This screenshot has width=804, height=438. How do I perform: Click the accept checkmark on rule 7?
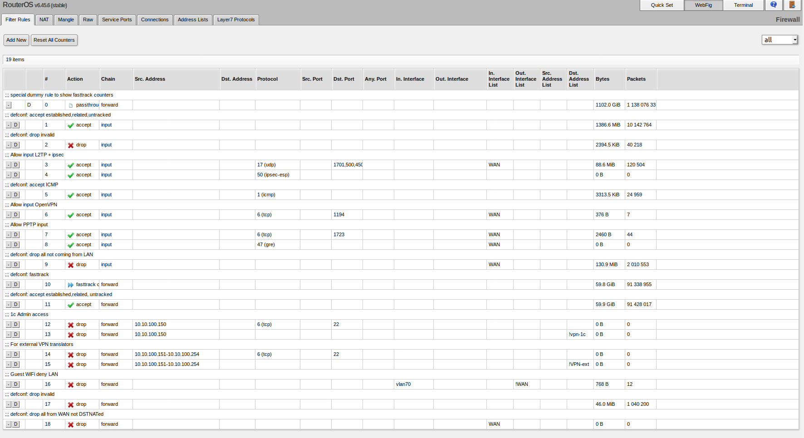click(x=71, y=235)
